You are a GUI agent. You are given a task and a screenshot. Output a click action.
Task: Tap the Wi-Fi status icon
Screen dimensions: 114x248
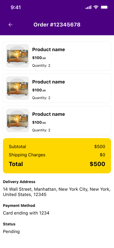(x=96, y=7)
